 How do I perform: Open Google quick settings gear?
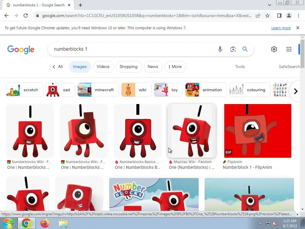click(x=274, y=49)
